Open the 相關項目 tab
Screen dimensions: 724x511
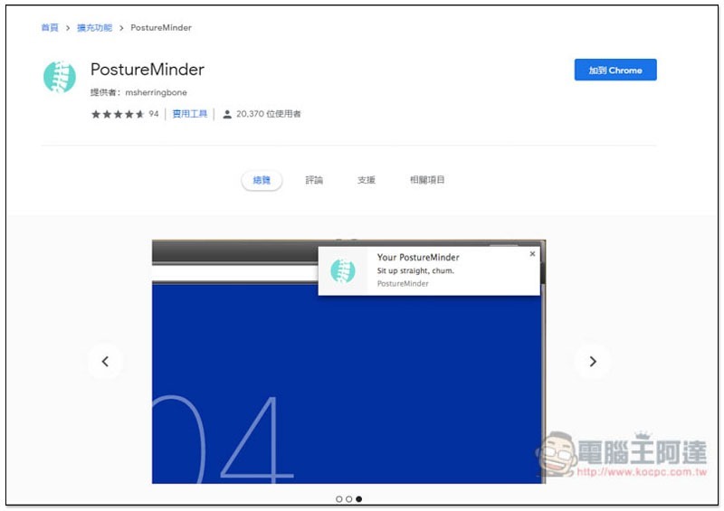[427, 180]
